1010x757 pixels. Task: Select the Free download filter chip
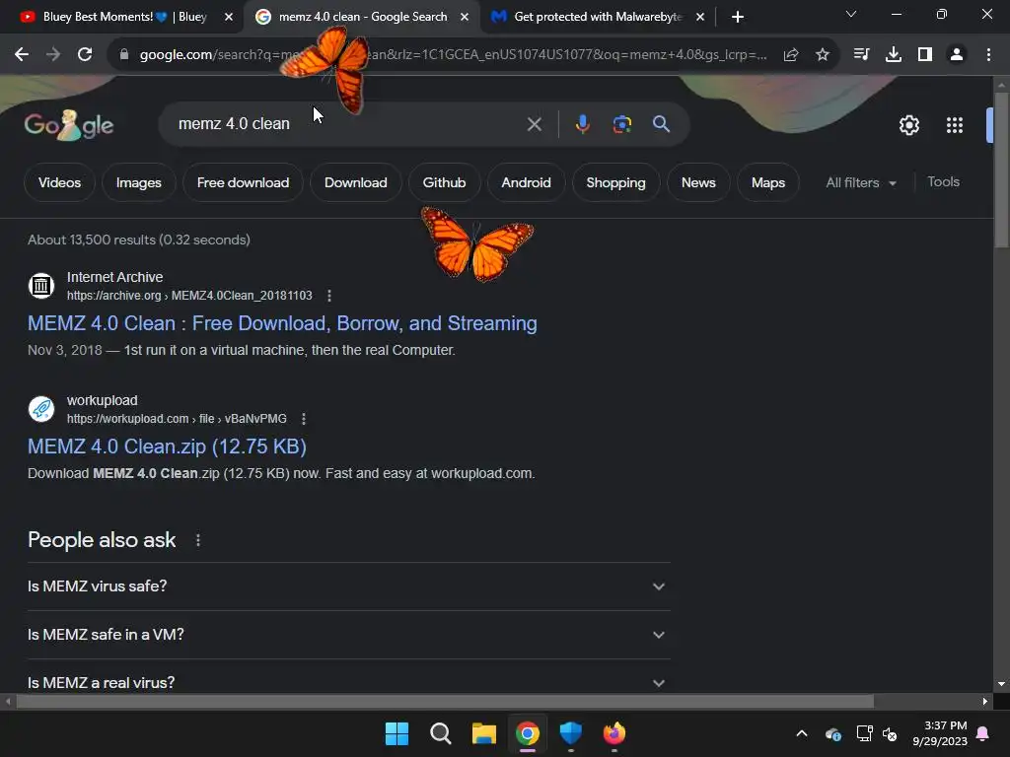click(x=243, y=182)
